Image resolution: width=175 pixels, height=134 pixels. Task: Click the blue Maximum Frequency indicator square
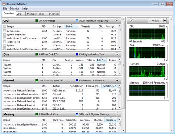coord(77,21)
